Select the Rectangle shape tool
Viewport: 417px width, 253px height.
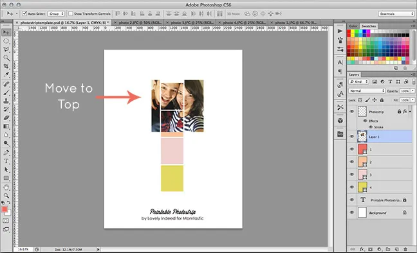point(6,178)
